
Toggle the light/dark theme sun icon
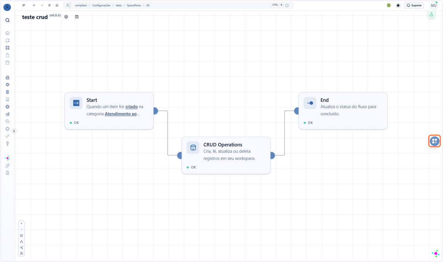click(398, 6)
